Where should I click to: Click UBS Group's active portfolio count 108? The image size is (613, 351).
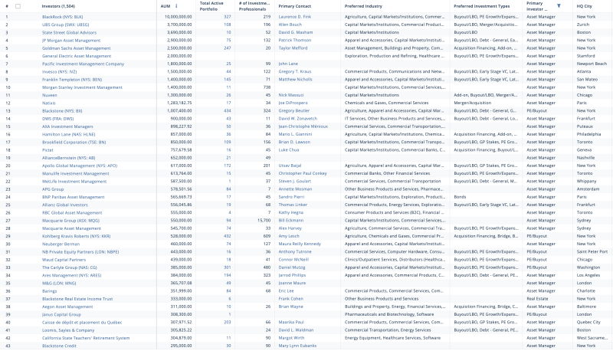227,25
